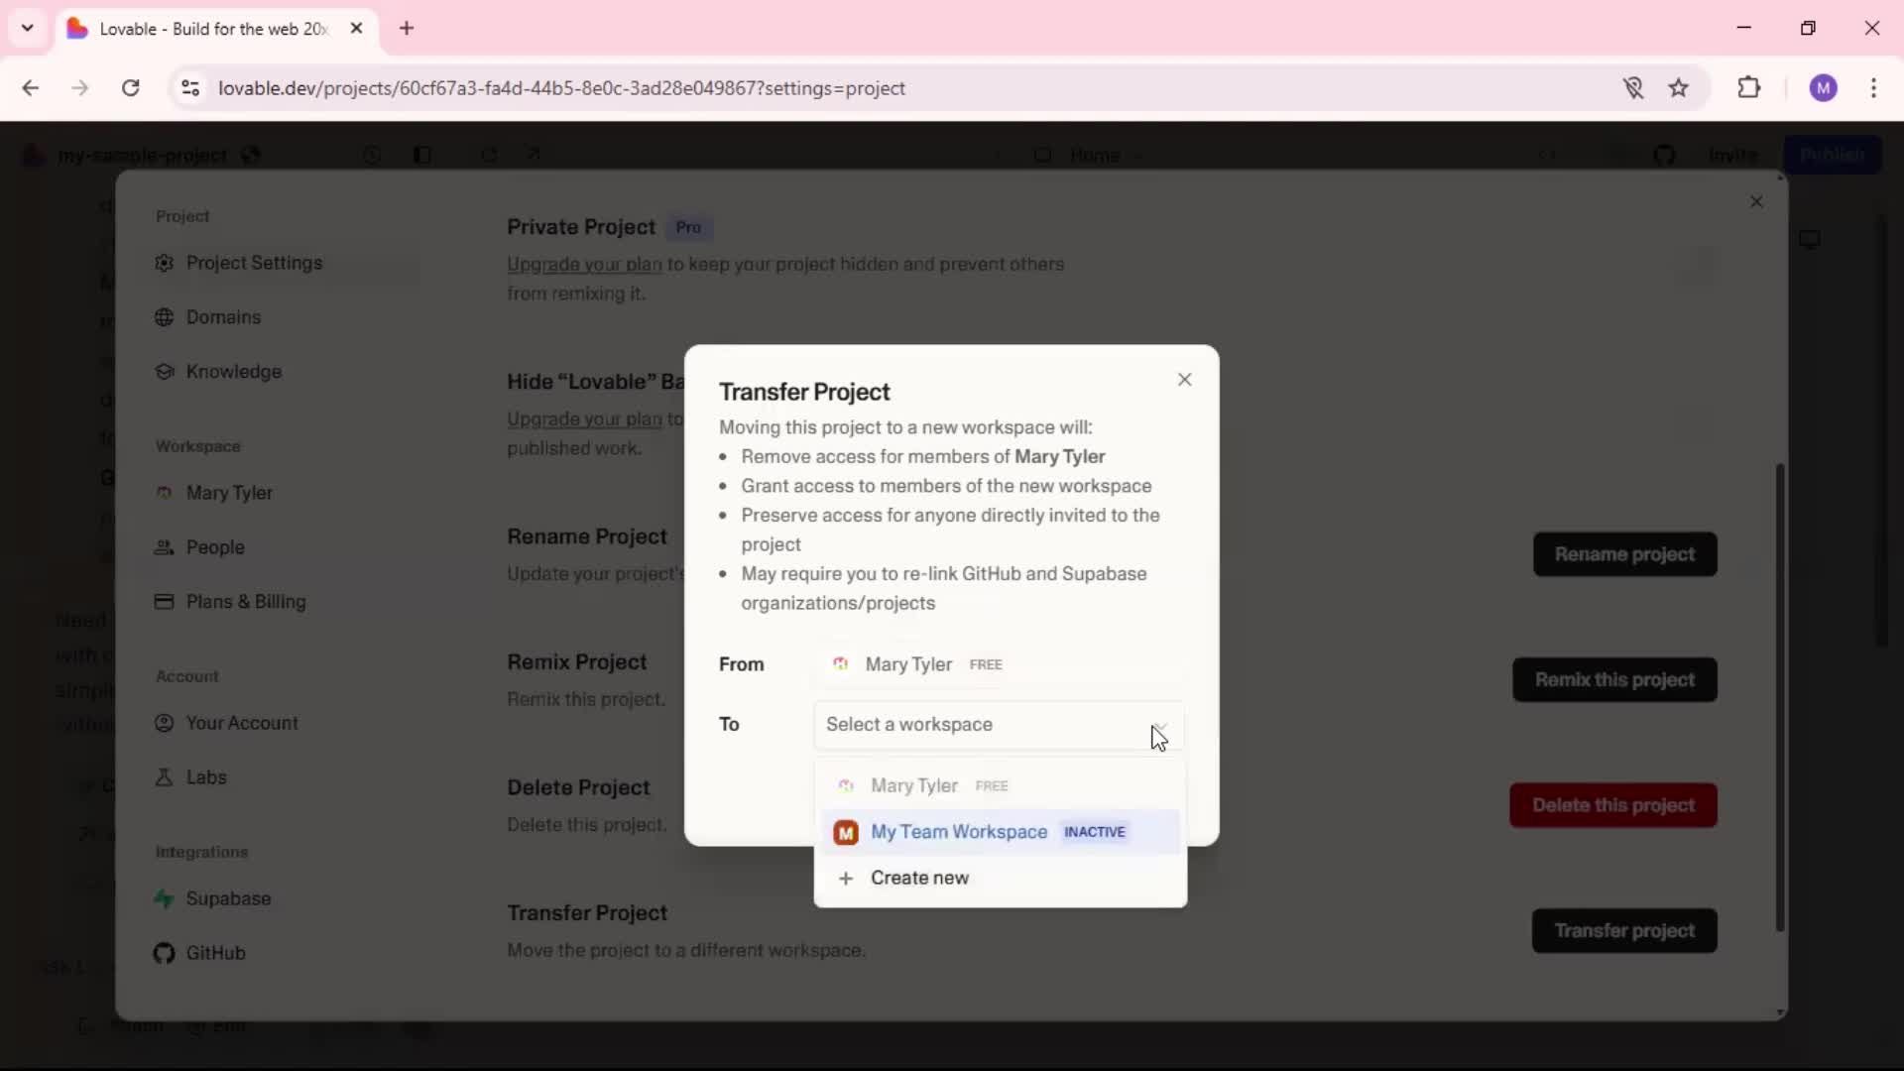Open People settings section

click(x=286, y=547)
